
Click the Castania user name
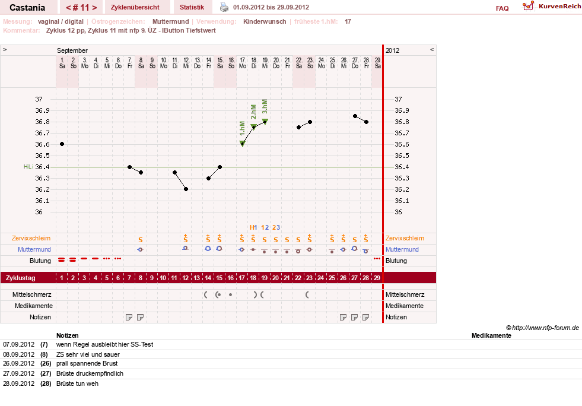click(27, 8)
